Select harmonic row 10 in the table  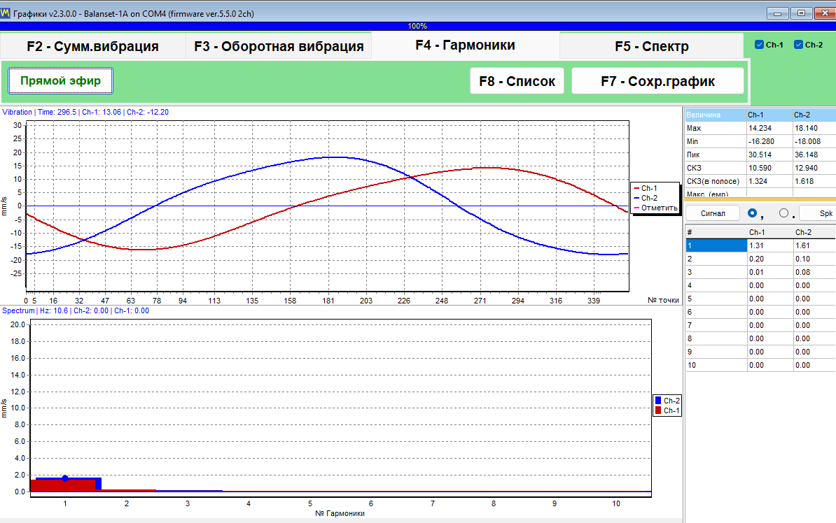(x=760, y=366)
